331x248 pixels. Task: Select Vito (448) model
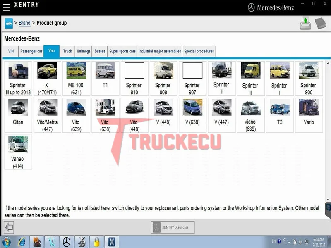pyautogui.click(x=134, y=115)
